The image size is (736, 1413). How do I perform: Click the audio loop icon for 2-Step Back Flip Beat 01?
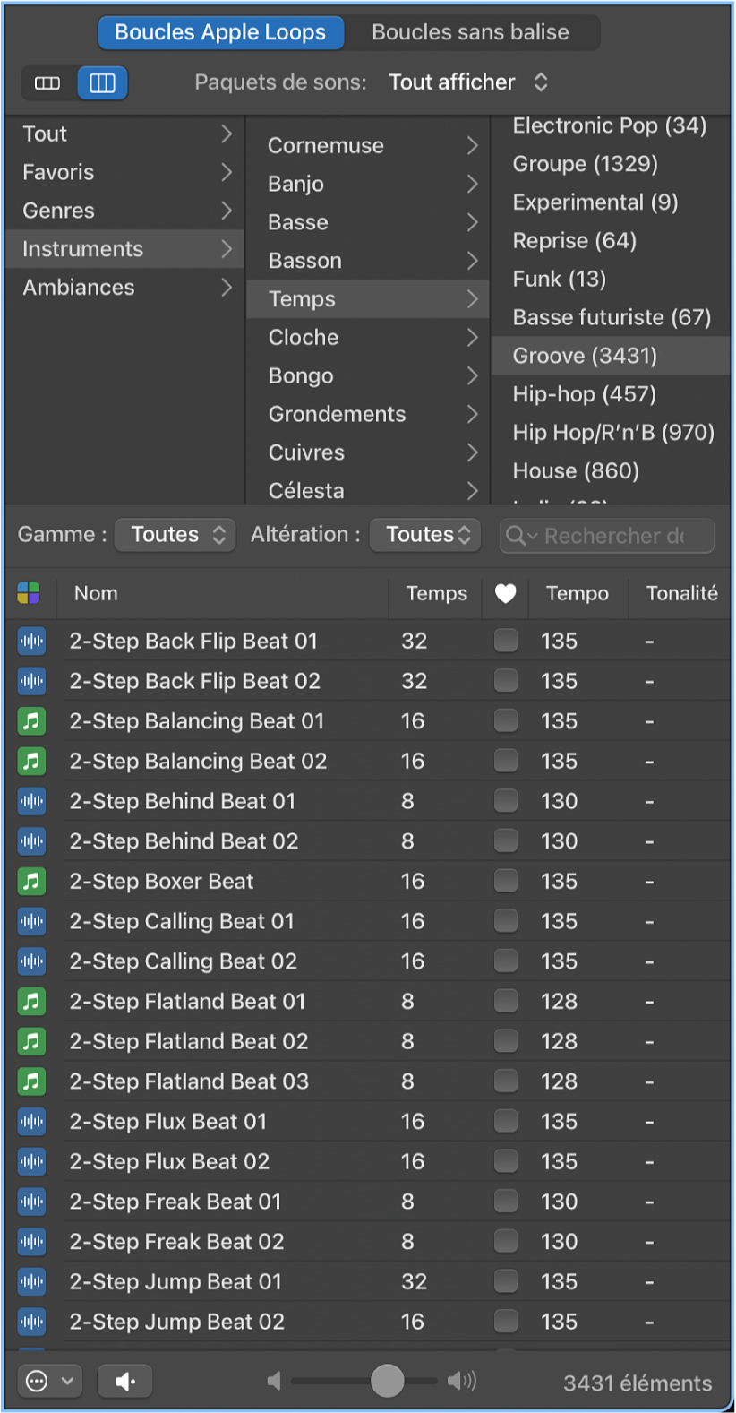[x=31, y=641]
